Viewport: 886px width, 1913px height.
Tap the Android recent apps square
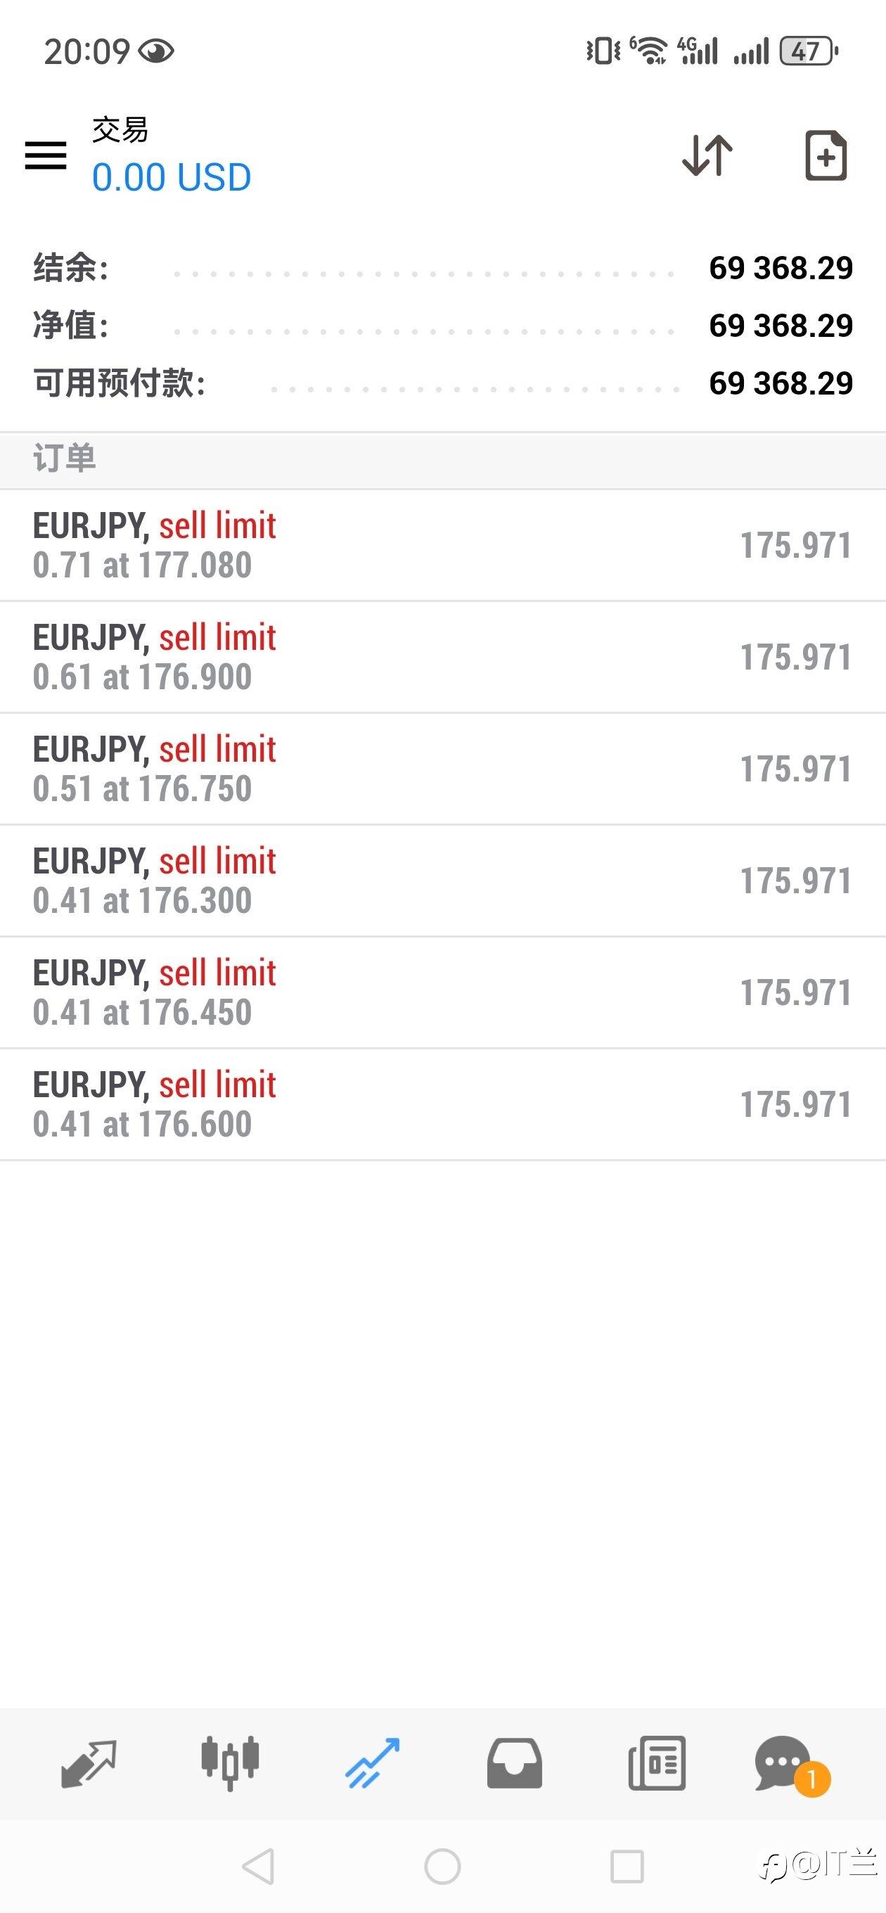[627, 1866]
